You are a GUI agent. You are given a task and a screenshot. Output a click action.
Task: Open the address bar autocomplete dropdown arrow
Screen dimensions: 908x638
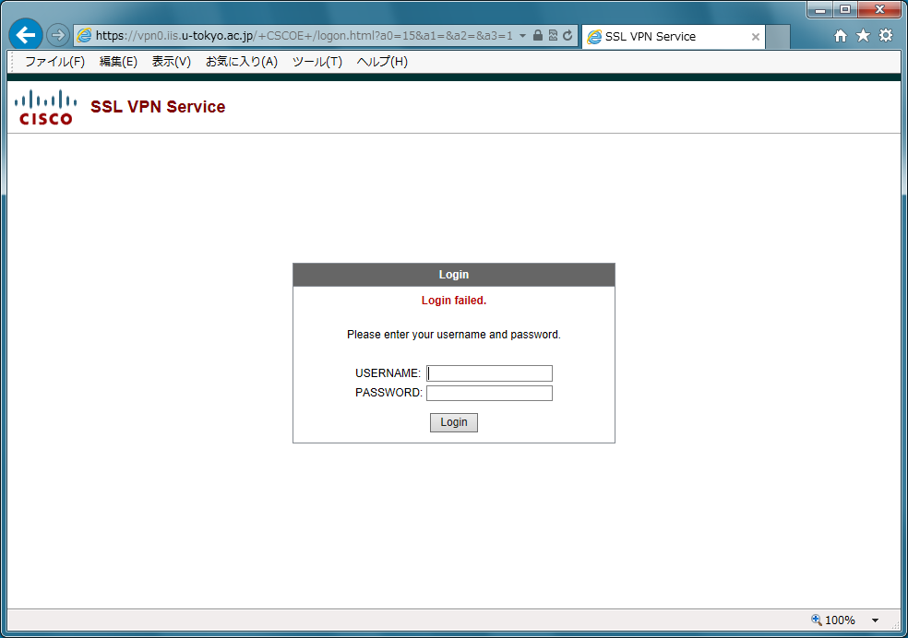(522, 35)
